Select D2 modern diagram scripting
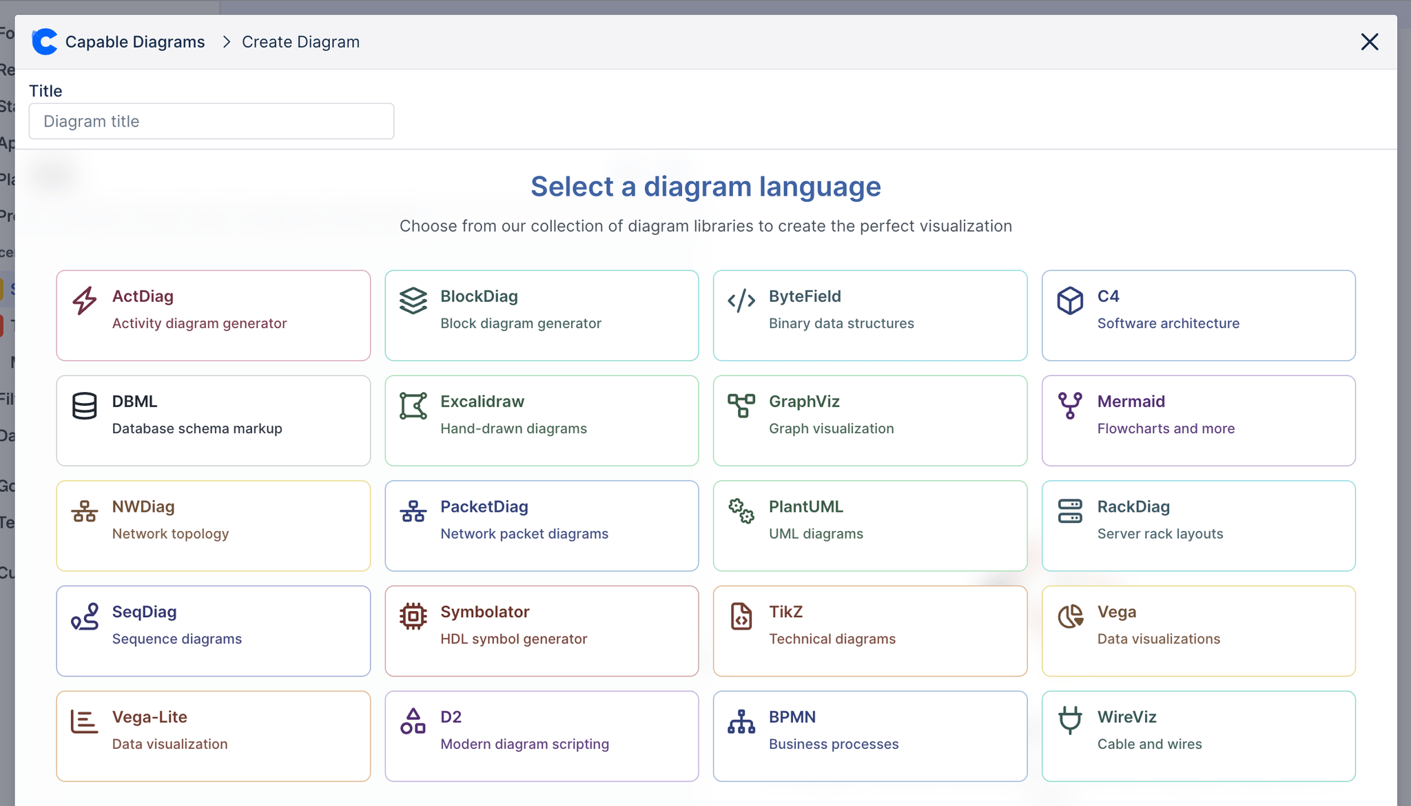The width and height of the screenshot is (1411, 806). point(542,736)
